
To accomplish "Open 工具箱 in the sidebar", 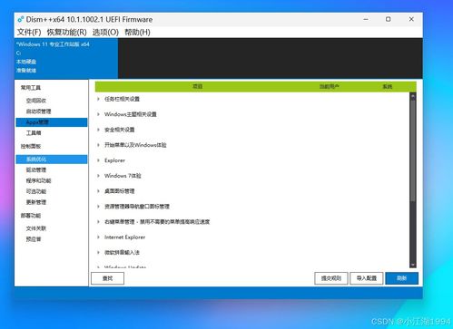I will [x=34, y=133].
